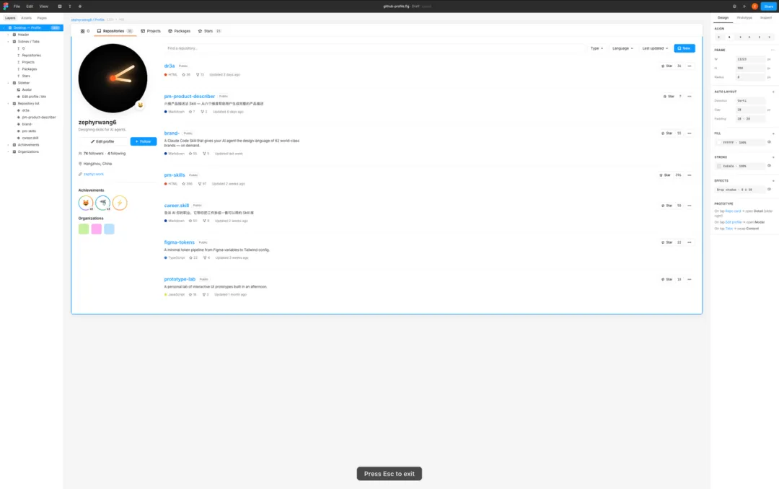Screen dimensions: 779x489
Task: Expand the Achievements layer group
Action: click(x=8, y=144)
